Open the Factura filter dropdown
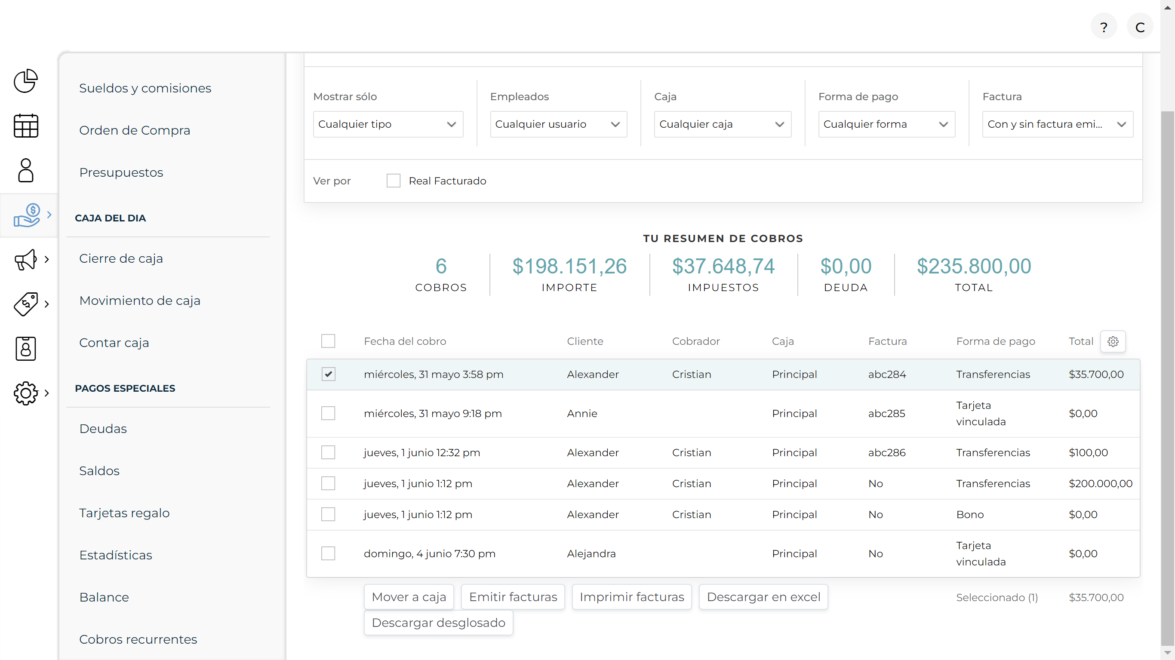 pos(1057,124)
